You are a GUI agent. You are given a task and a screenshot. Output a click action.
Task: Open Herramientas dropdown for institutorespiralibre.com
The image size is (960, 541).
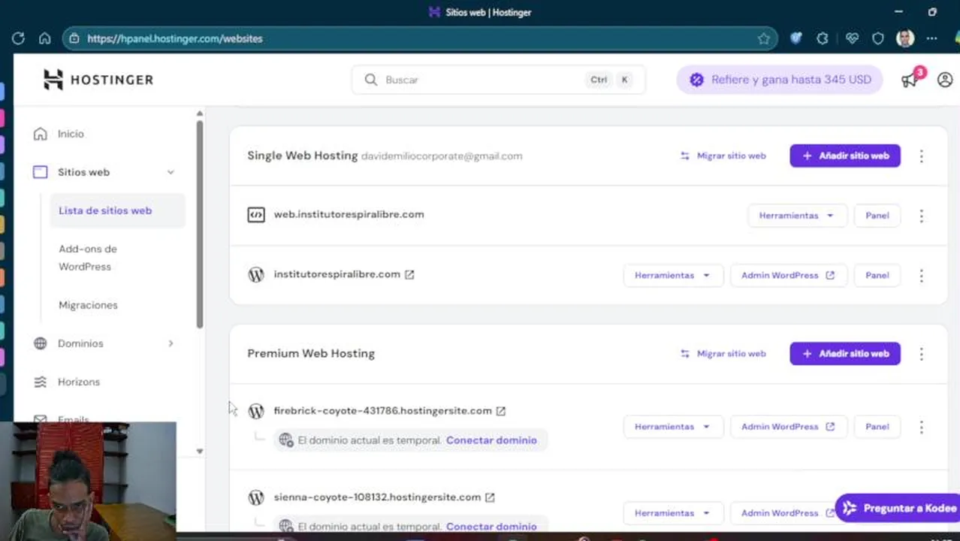673,276
